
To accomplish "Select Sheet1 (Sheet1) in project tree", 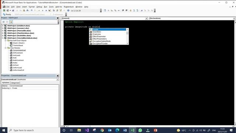I will (18, 43).
